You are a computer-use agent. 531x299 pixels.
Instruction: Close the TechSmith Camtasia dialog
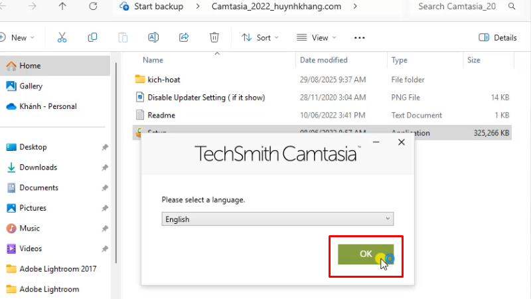(402, 142)
